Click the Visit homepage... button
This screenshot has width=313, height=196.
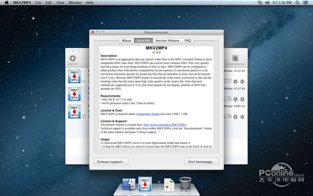click(202, 162)
